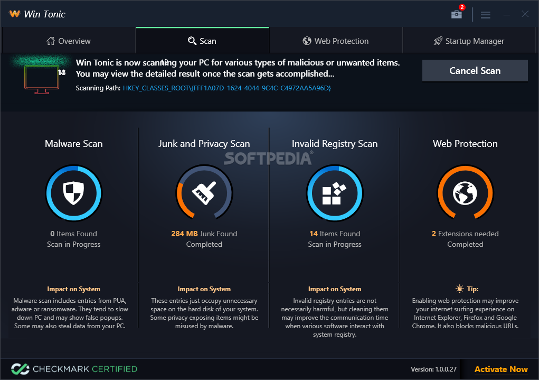Click the '0 Items Found' result
Image resolution: width=539 pixels, height=380 pixels.
pyautogui.click(x=73, y=234)
